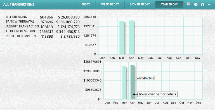The width and height of the screenshot is (215, 110).
Task: Open the settings gear icon
Action: (x=196, y=4)
